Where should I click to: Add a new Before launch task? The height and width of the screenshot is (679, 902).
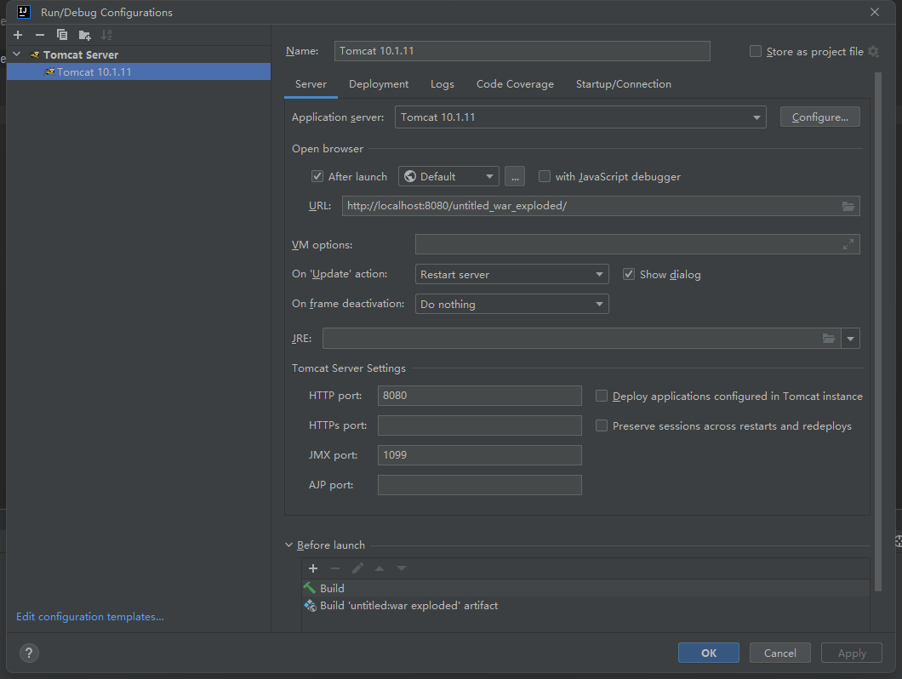click(313, 568)
